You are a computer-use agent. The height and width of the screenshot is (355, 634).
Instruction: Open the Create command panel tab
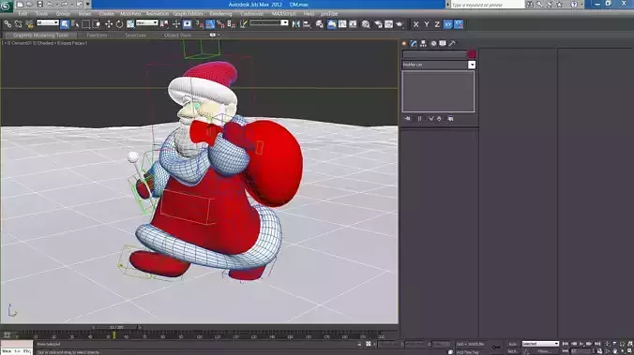coord(404,43)
